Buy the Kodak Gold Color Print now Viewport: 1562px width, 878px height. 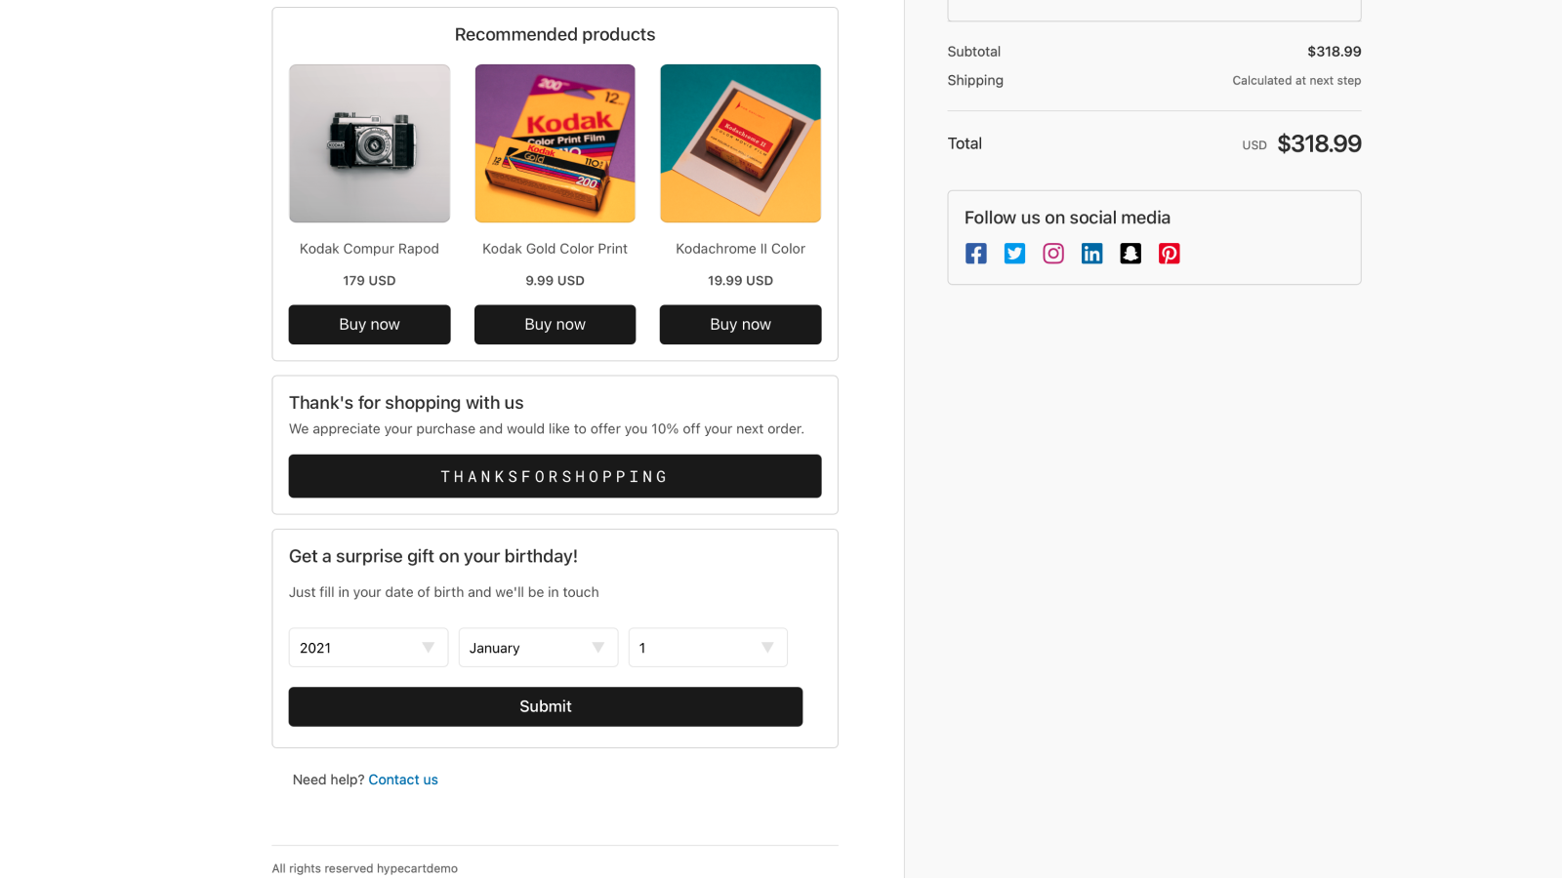[555, 324]
